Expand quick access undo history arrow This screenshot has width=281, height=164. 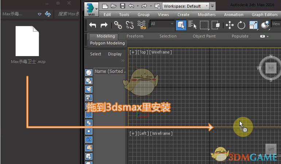pyautogui.click(x=138, y=6)
